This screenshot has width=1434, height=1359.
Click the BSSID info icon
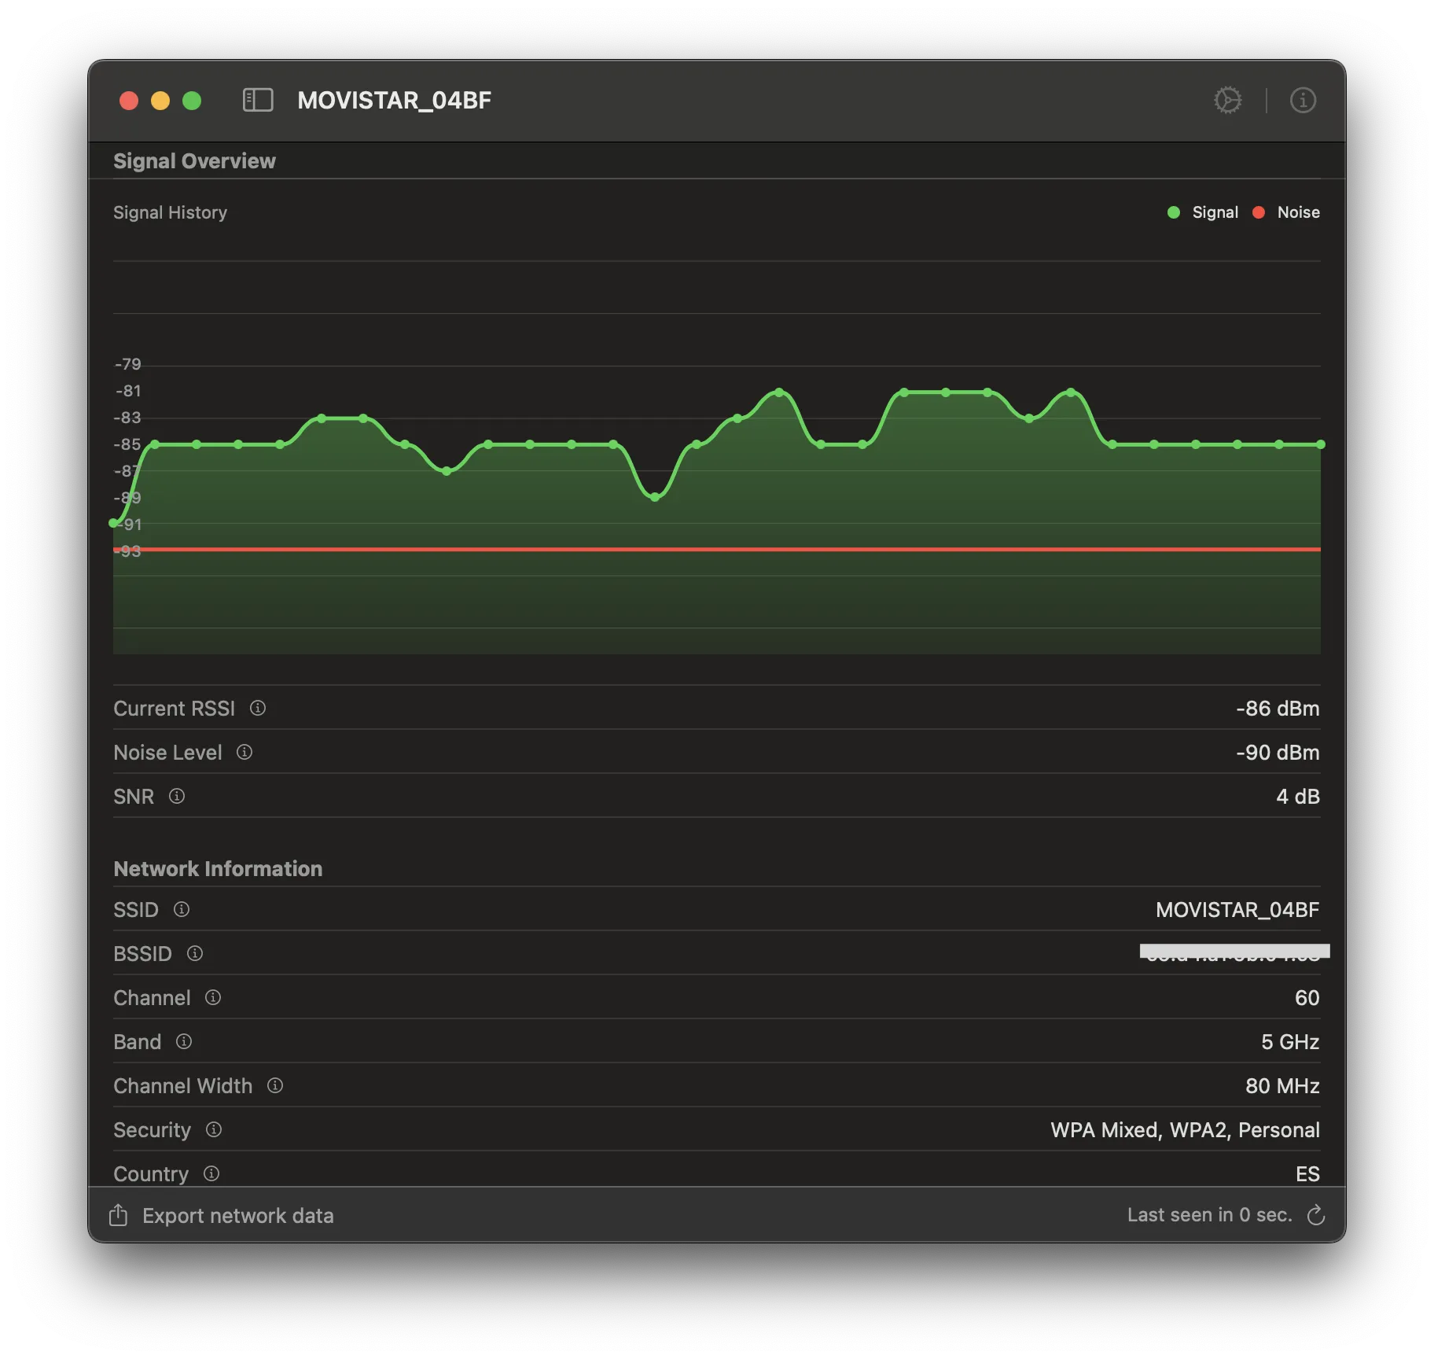(195, 953)
